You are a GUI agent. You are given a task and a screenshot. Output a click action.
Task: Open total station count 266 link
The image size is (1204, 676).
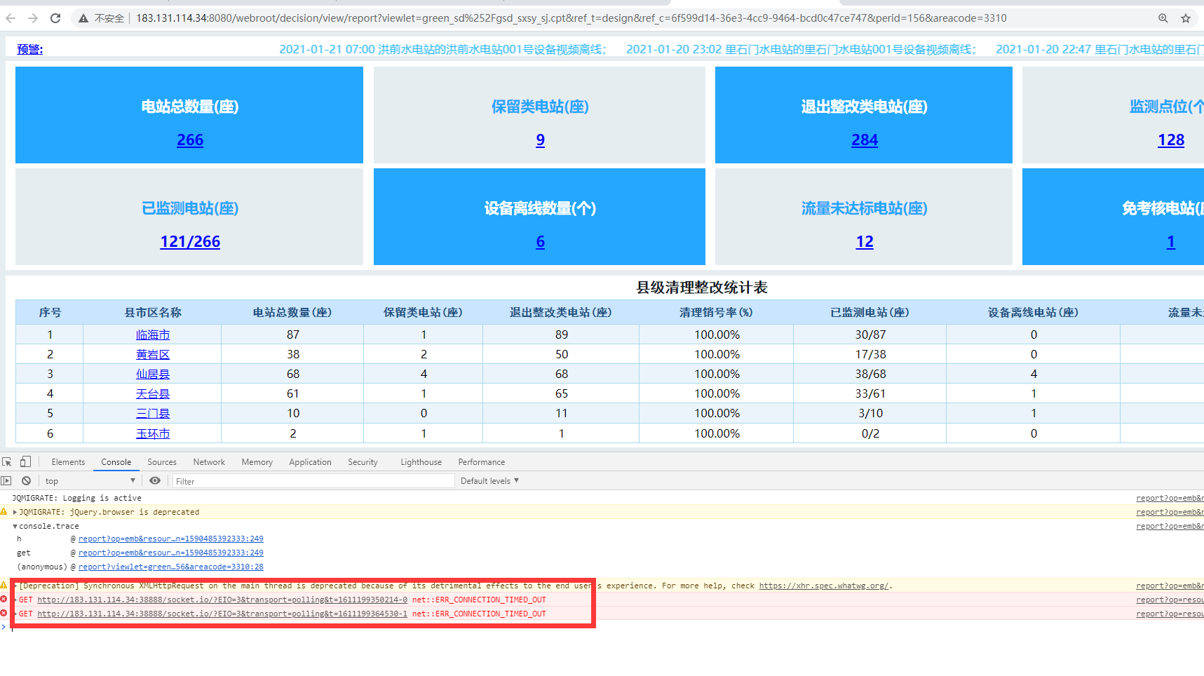pos(190,140)
